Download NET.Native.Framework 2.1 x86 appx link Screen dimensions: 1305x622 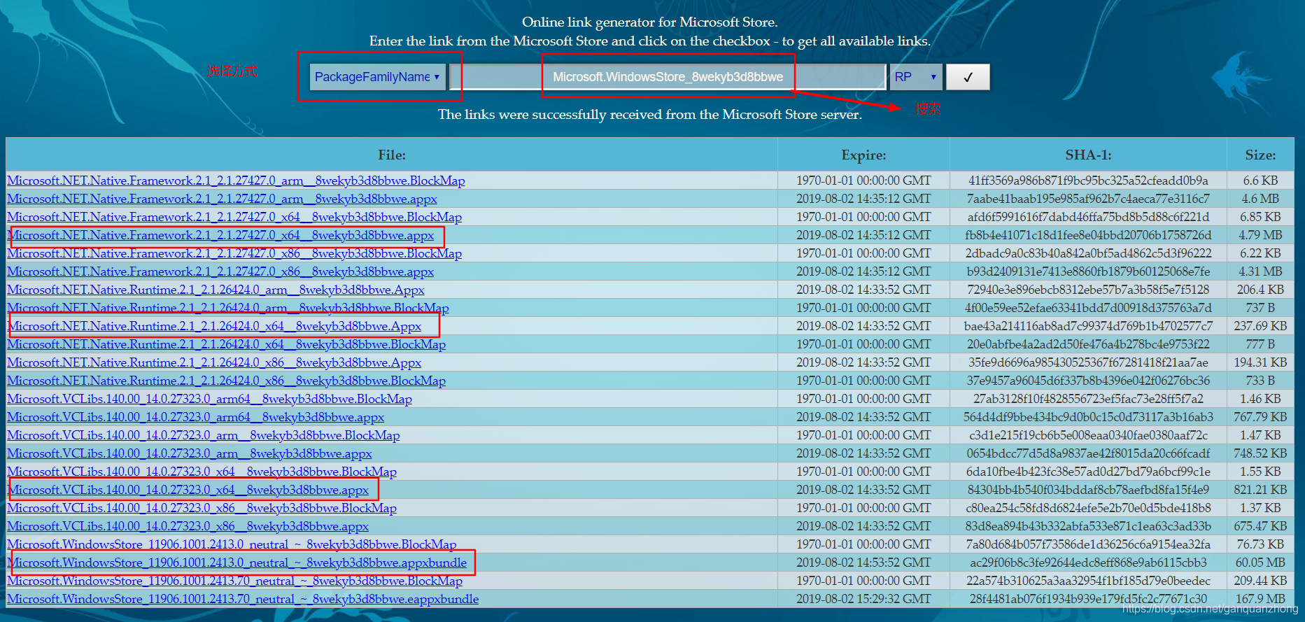[x=220, y=271]
